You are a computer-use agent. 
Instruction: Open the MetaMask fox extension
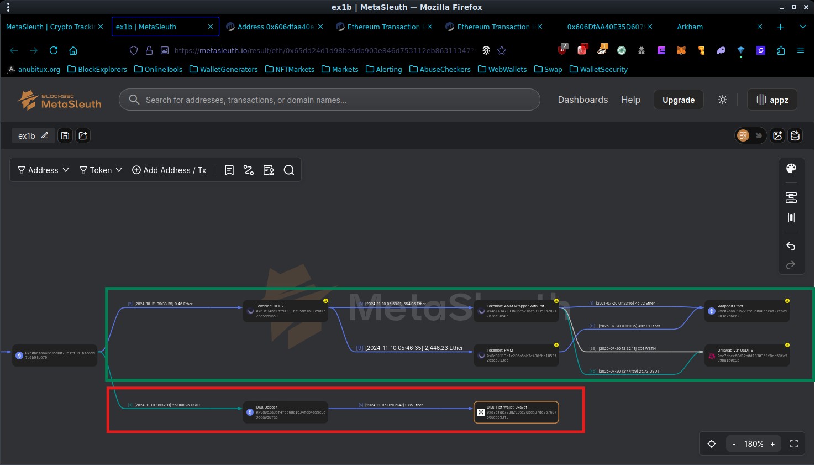(x=682, y=50)
